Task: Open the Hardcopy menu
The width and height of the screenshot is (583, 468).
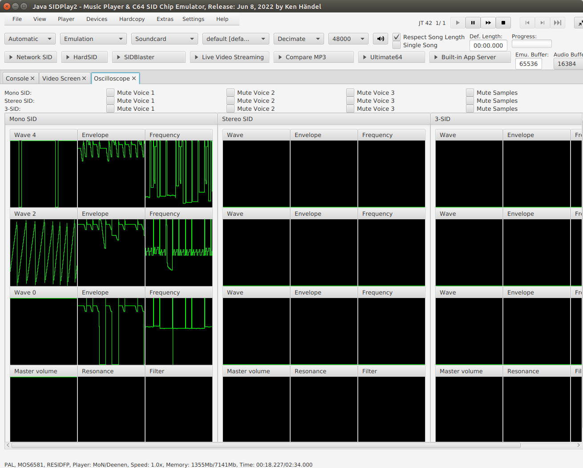Action: 132,19
